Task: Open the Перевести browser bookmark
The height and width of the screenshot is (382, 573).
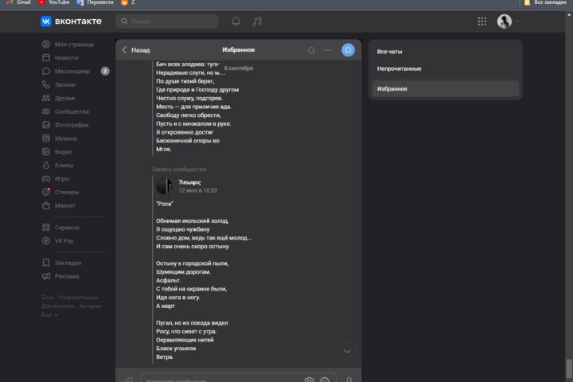Action: [95, 2]
